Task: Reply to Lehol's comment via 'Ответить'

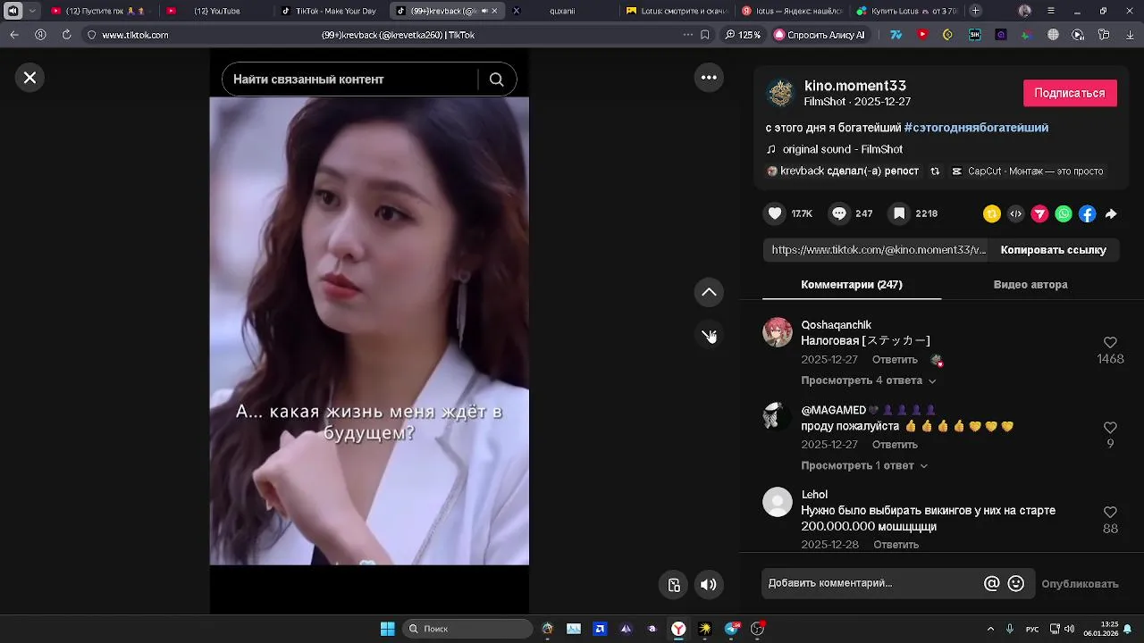Action: pos(896,545)
